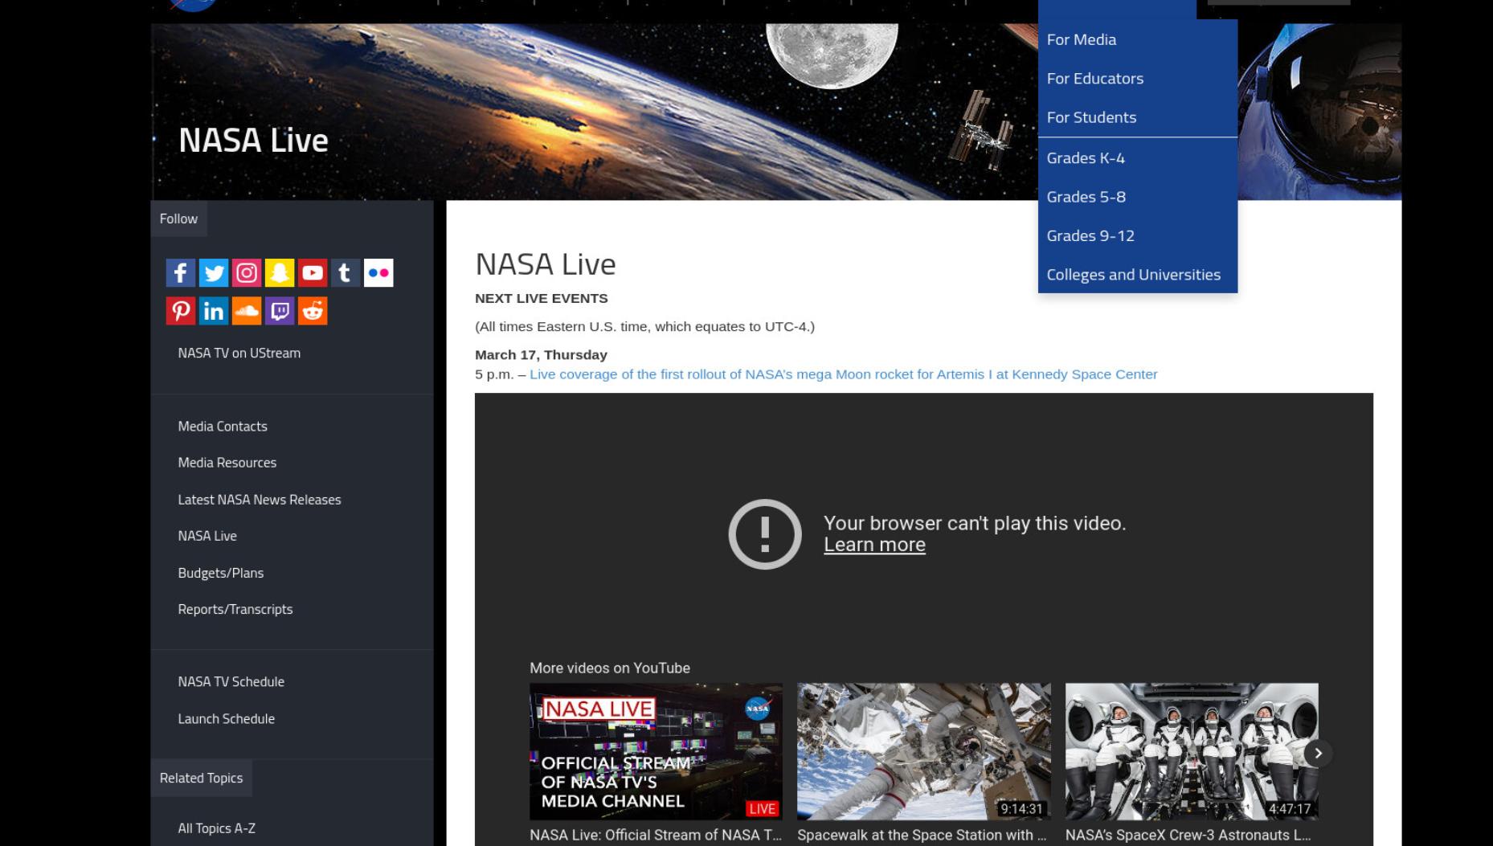Choose Grades K-4 menu entry
The height and width of the screenshot is (846, 1493).
pos(1137,157)
